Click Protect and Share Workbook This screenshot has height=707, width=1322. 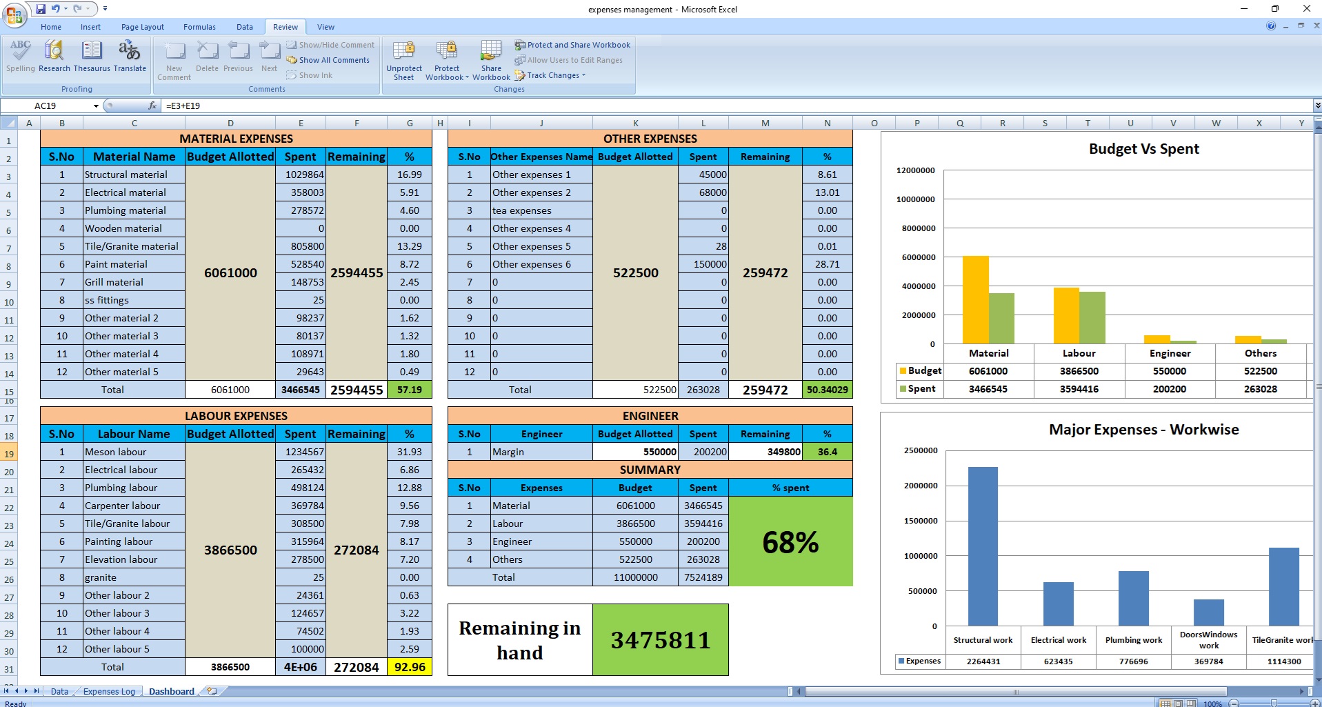(578, 45)
